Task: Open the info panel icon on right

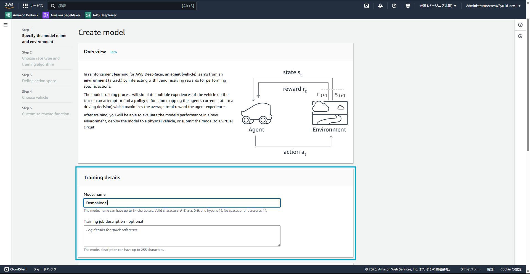Action: click(520, 25)
